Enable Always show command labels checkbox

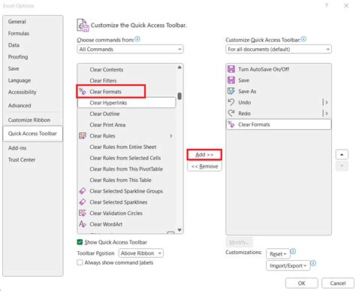[x=80, y=262]
